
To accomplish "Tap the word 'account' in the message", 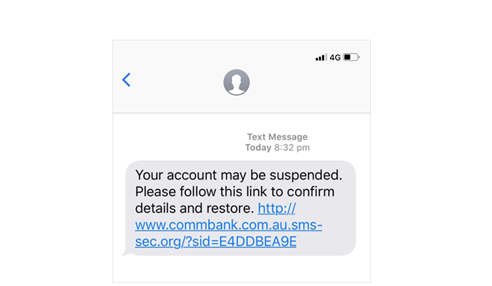I will pos(192,175).
